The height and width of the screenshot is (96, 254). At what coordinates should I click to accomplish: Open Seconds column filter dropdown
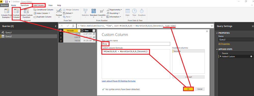coord(79,31)
